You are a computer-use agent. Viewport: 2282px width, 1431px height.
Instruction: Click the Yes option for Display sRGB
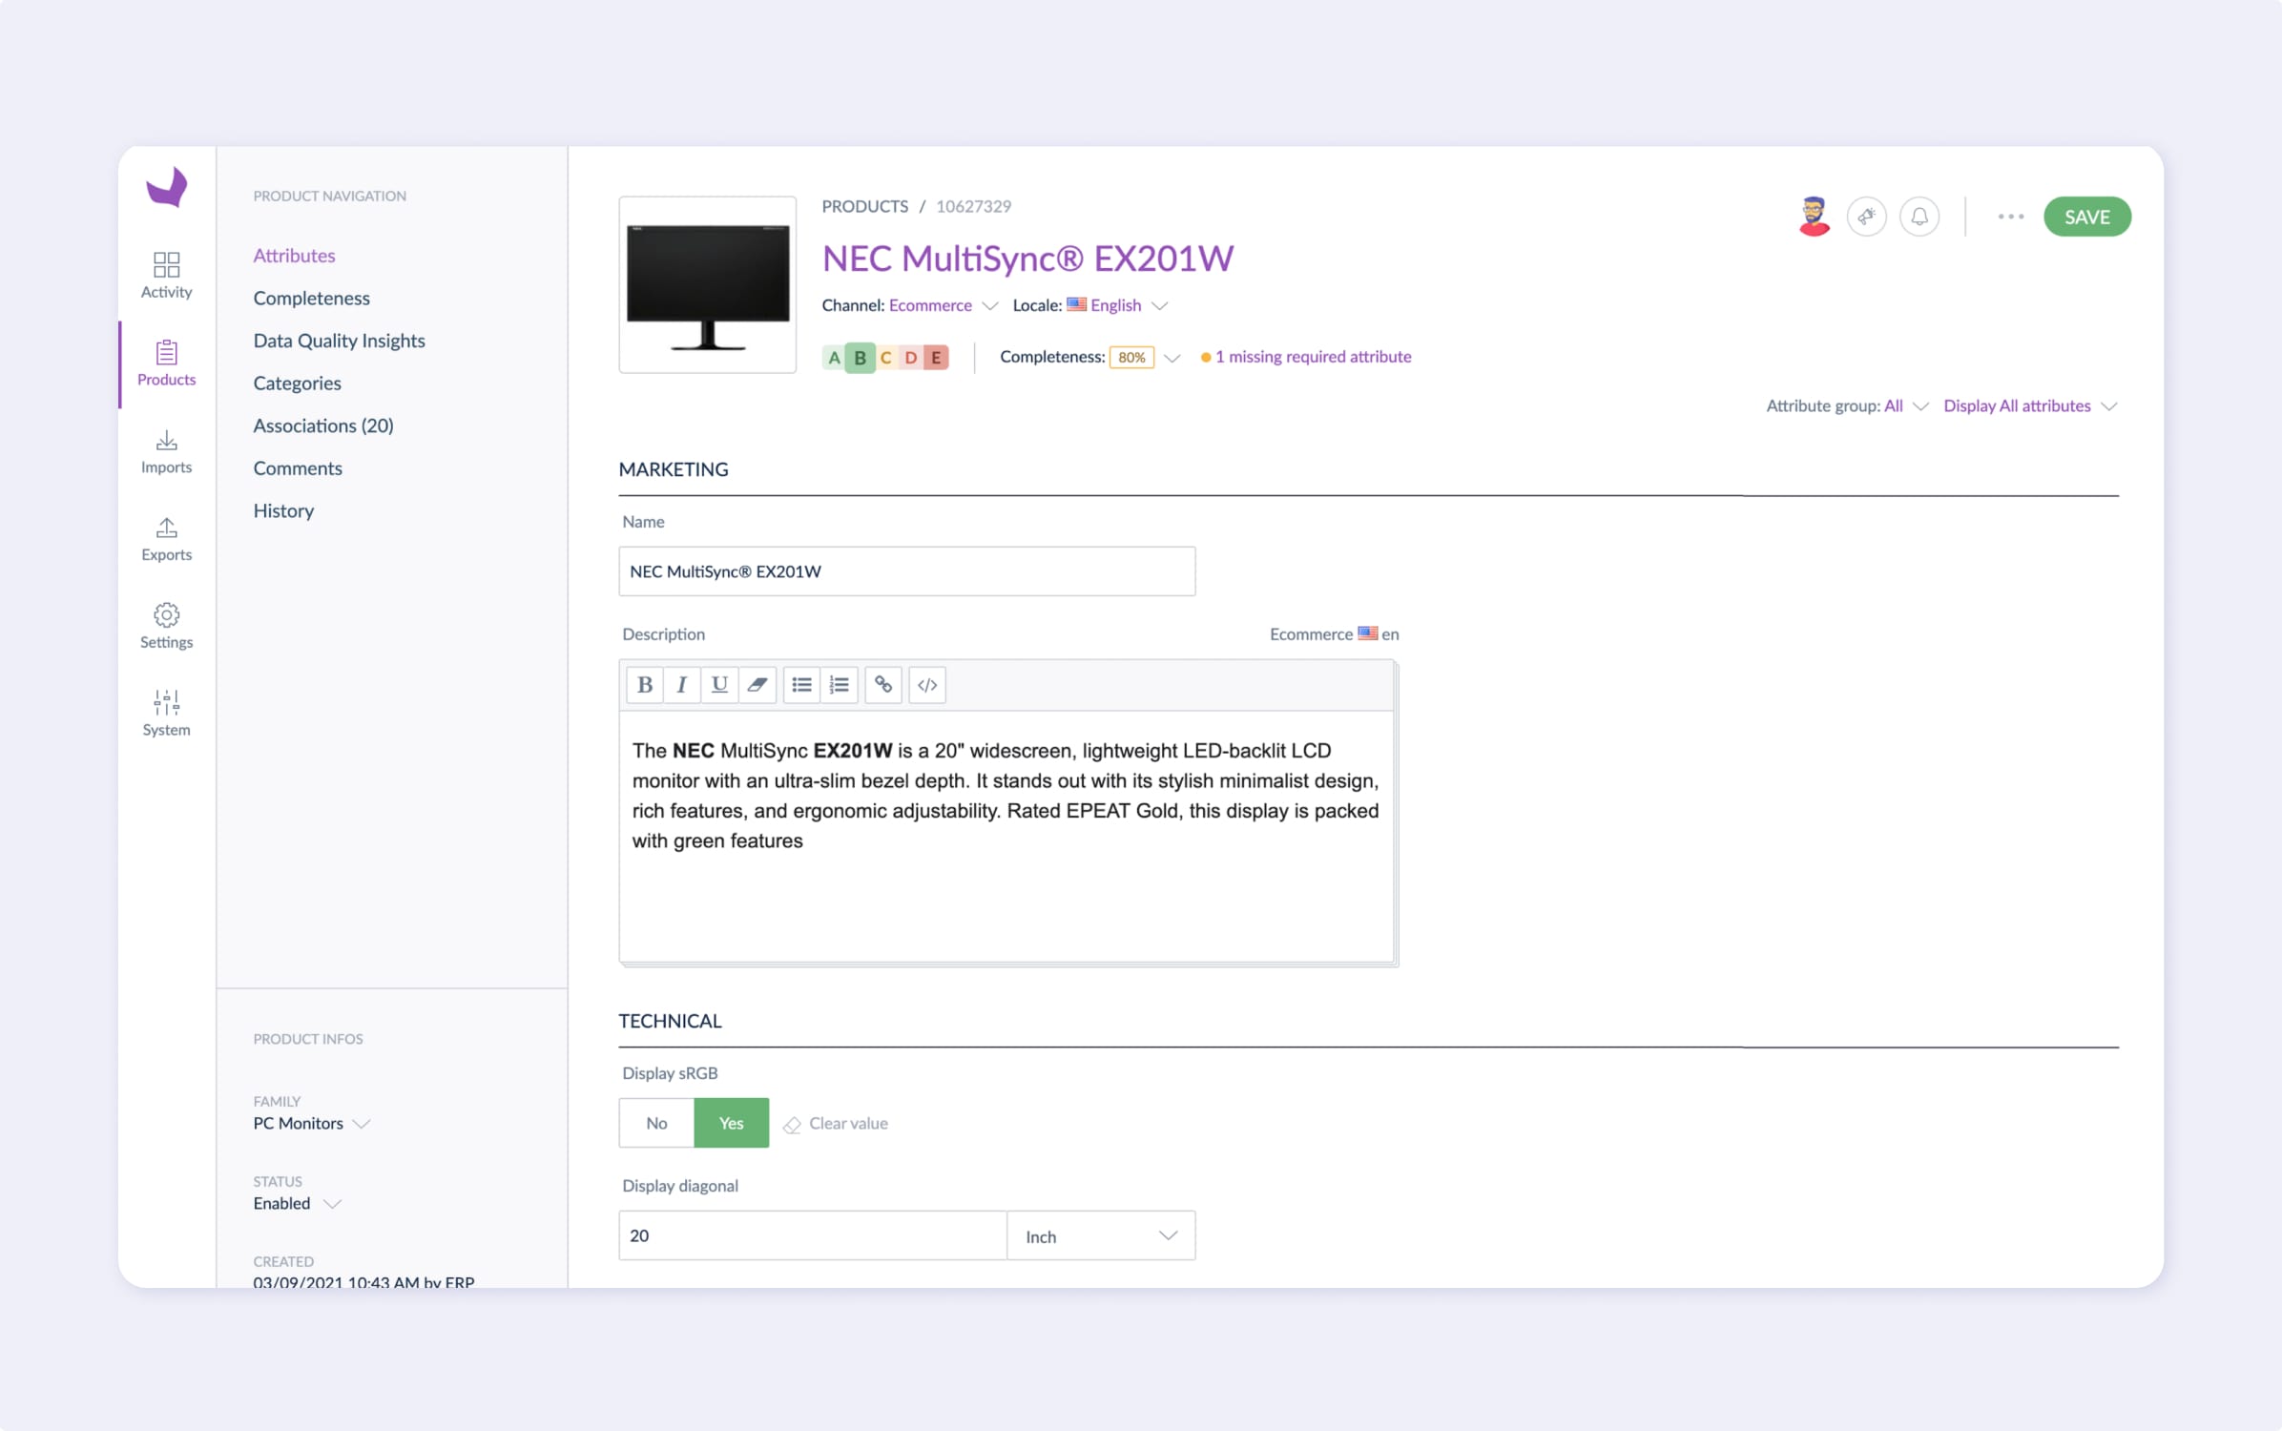point(731,1123)
